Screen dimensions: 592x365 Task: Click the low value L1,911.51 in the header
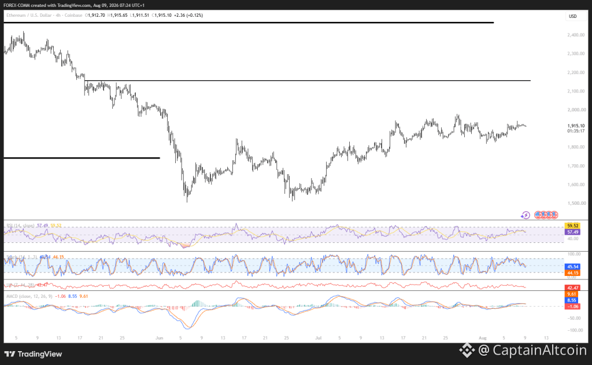[140, 16]
